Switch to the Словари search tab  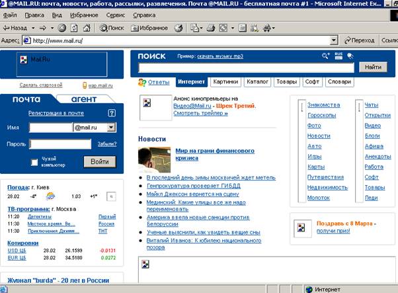339,82
